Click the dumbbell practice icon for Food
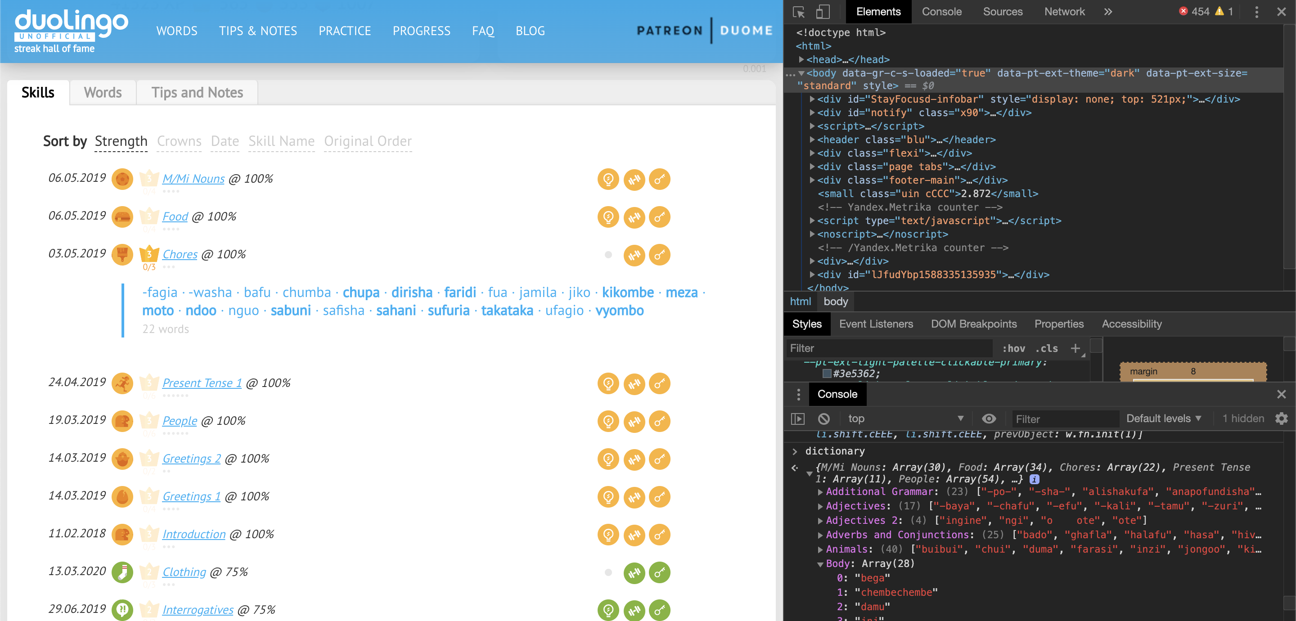The image size is (1296, 621). coord(634,217)
